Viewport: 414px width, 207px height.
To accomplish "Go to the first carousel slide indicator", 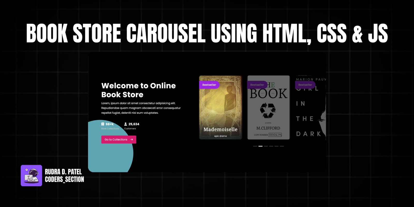I will click(x=255, y=146).
